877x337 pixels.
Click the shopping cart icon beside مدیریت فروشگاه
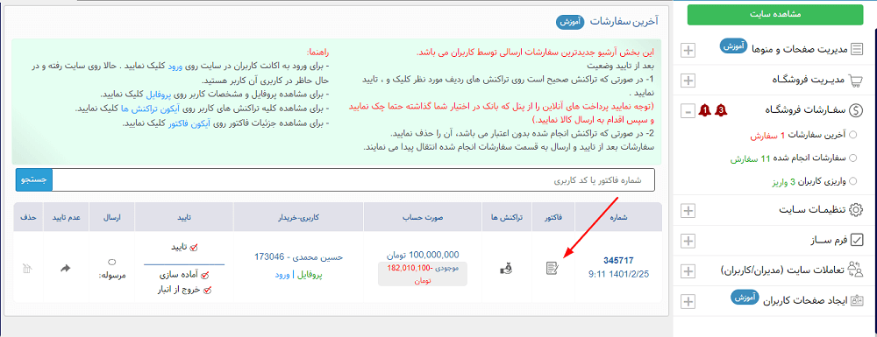pos(856,81)
